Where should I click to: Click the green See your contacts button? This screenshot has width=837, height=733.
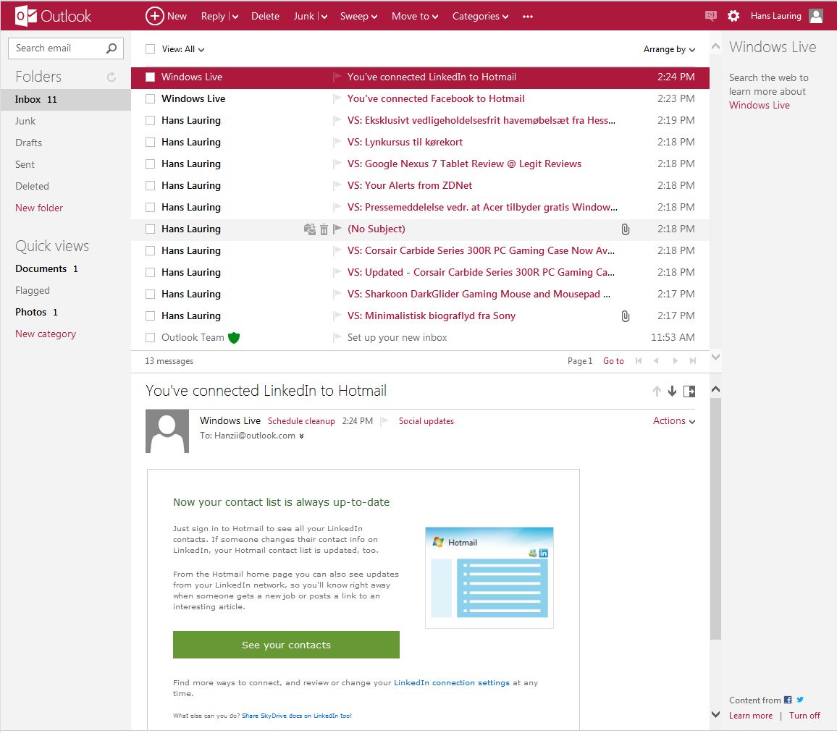(x=286, y=645)
